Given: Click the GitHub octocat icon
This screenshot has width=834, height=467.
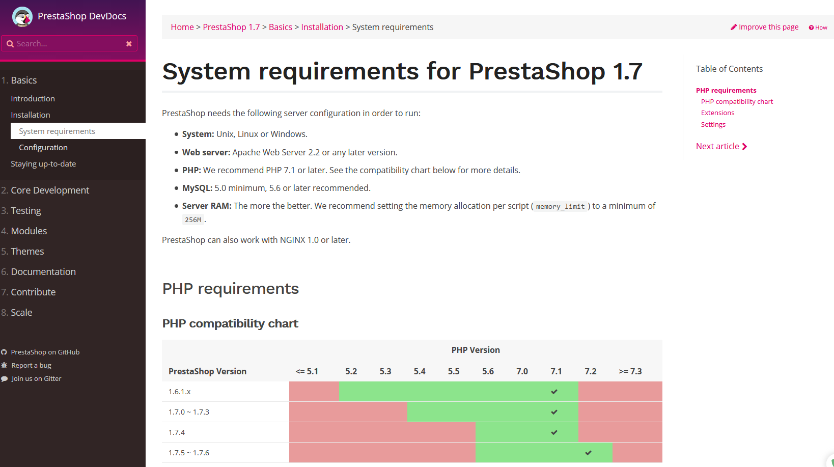Looking at the screenshot, I should [x=4, y=352].
